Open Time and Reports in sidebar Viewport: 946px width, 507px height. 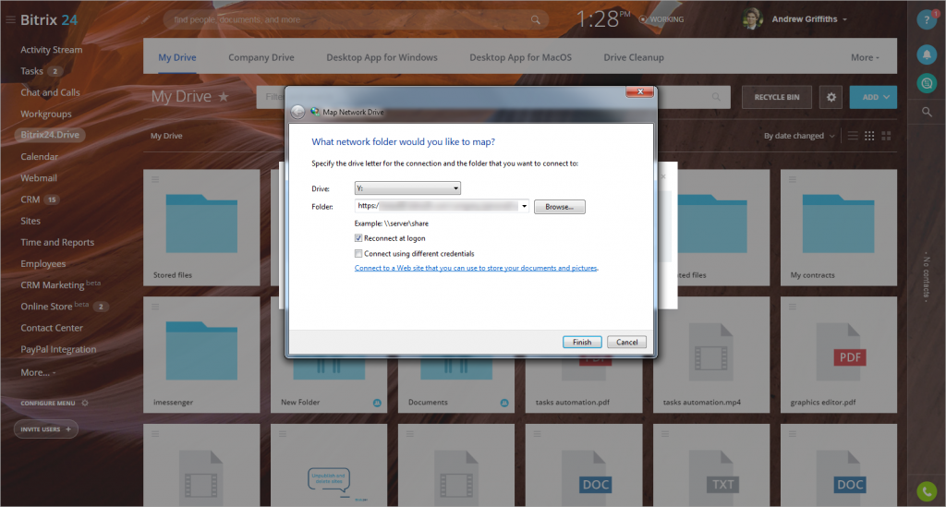click(57, 242)
